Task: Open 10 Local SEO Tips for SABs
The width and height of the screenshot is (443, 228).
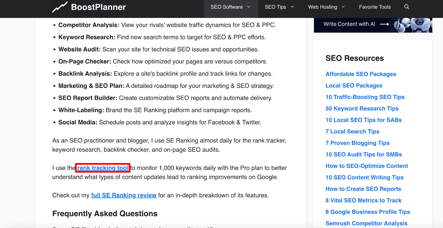Action: pyautogui.click(x=364, y=120)
